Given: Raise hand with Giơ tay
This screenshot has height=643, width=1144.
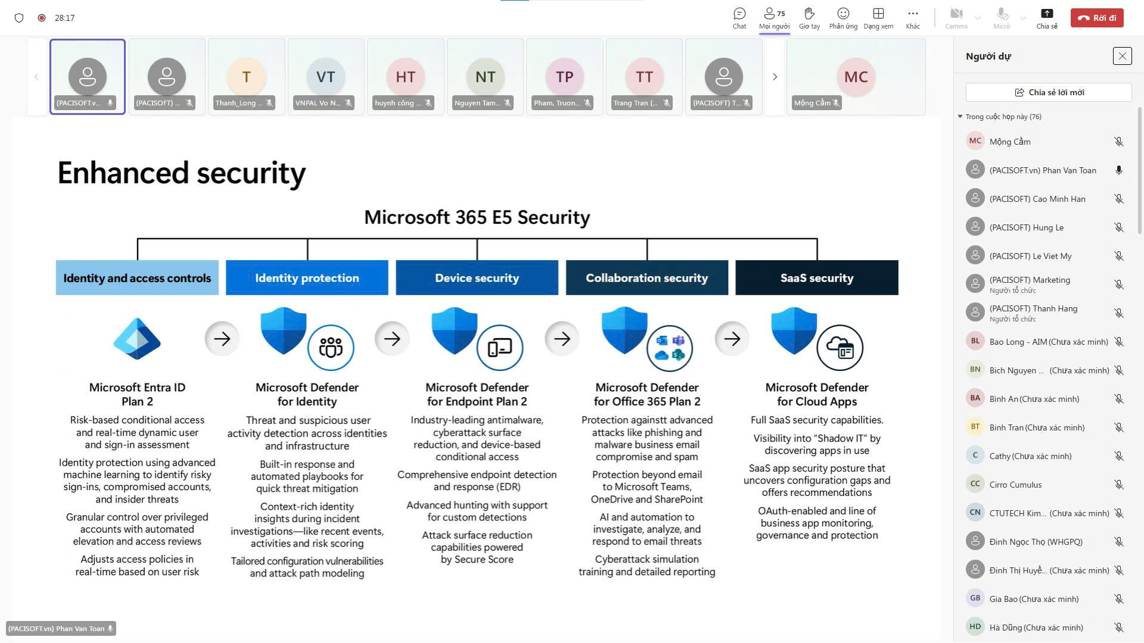Looking at the screenshot, I should pos(809,18).
